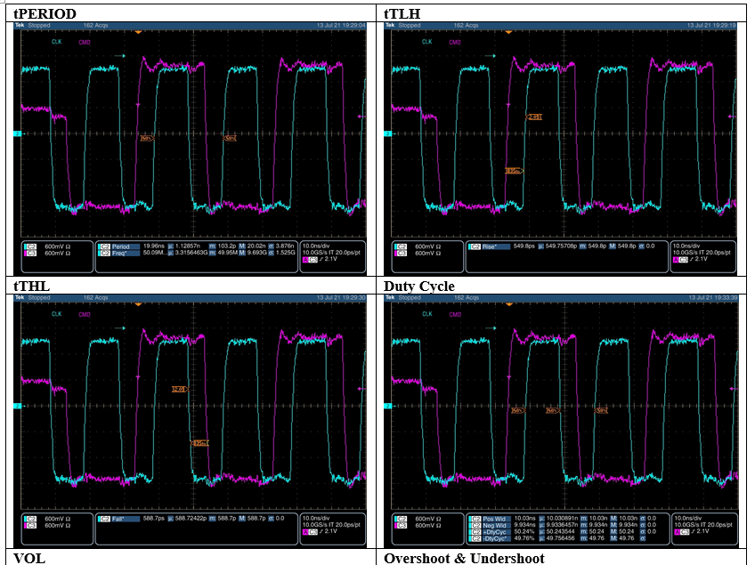Viewport: 755px width, 565px height.
Task: Click the Tek Stopped status in tPERIOD capture
Action: tap(33, 25)
